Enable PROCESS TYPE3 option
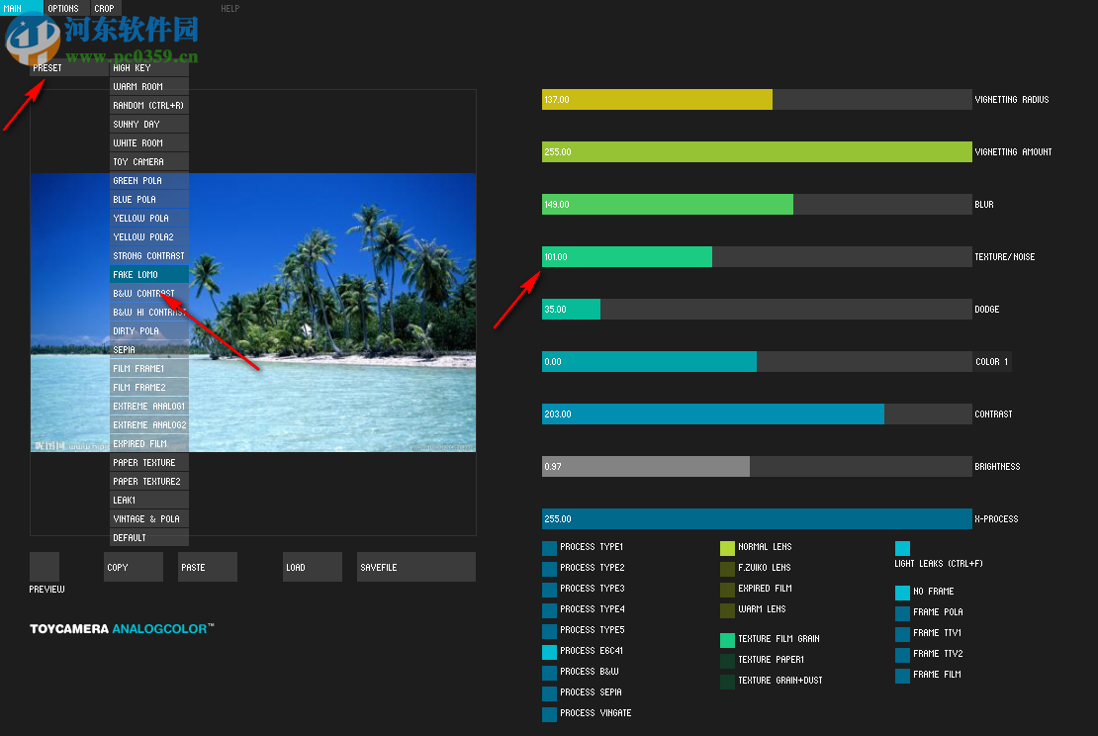The width and height of the screenshot is (1098, 736). (x=550, y=590)
